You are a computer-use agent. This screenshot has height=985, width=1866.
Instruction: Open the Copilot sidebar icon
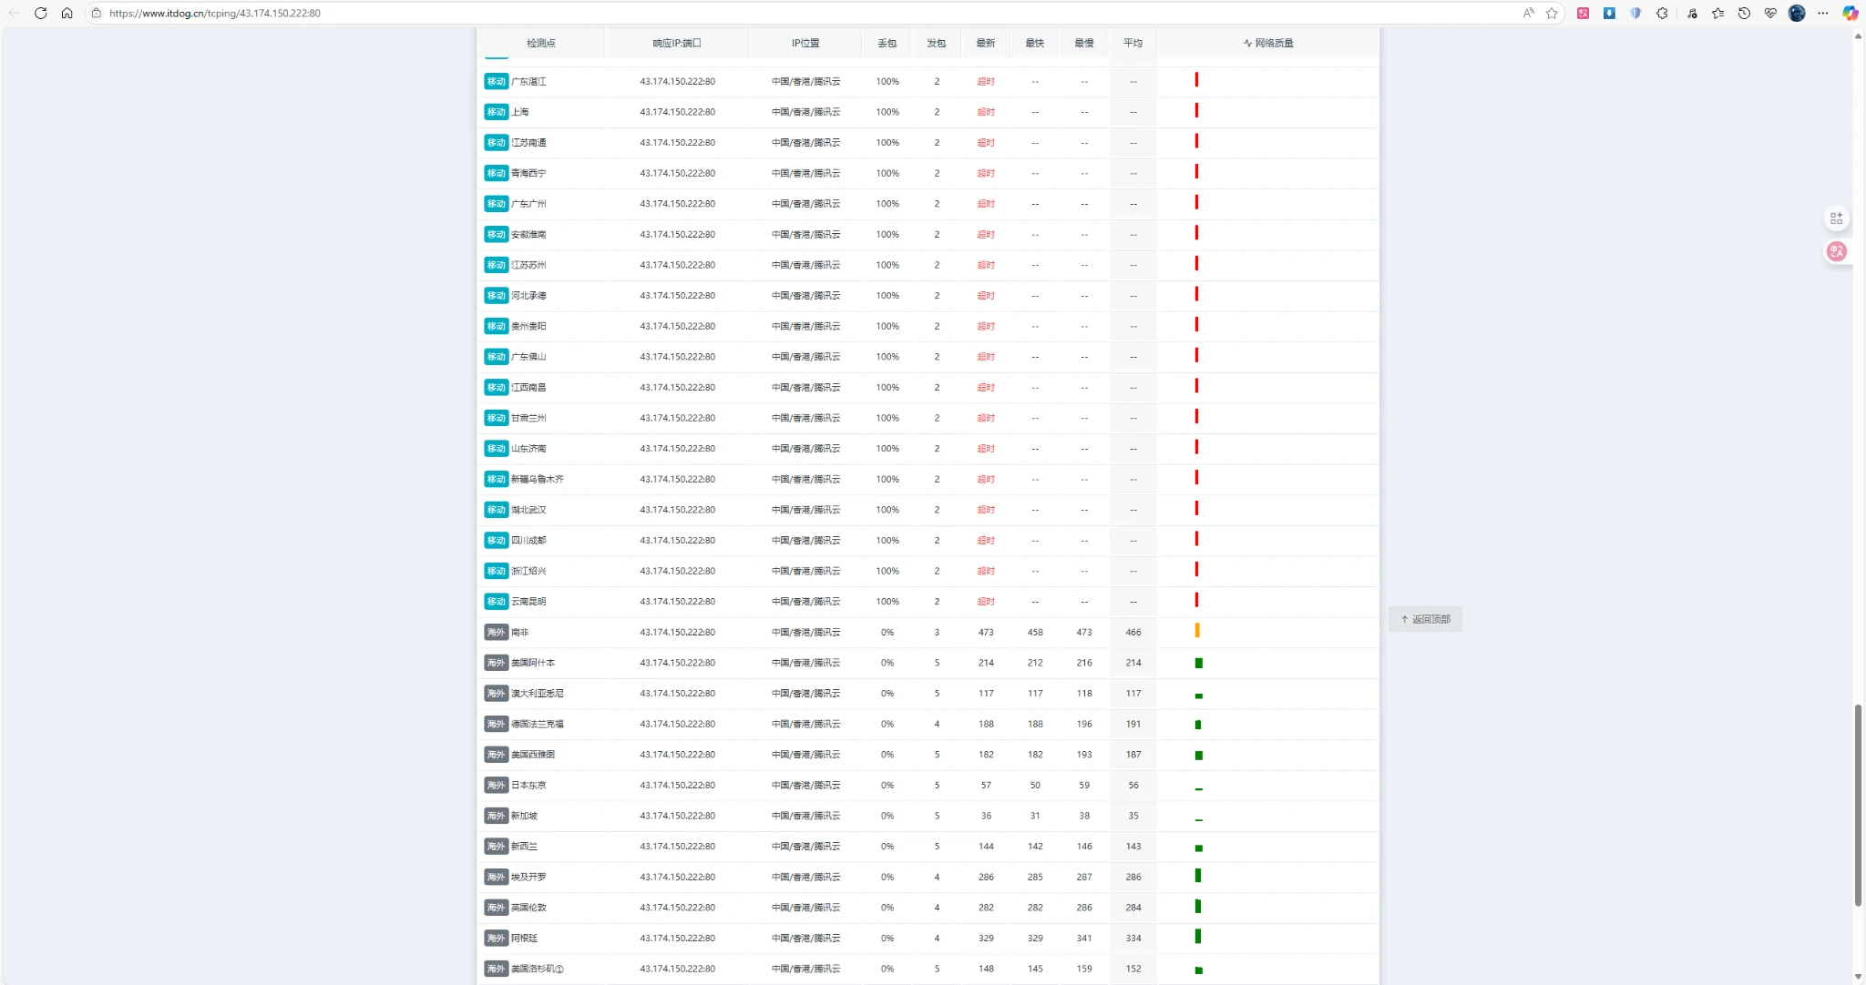coord(1850,13)
